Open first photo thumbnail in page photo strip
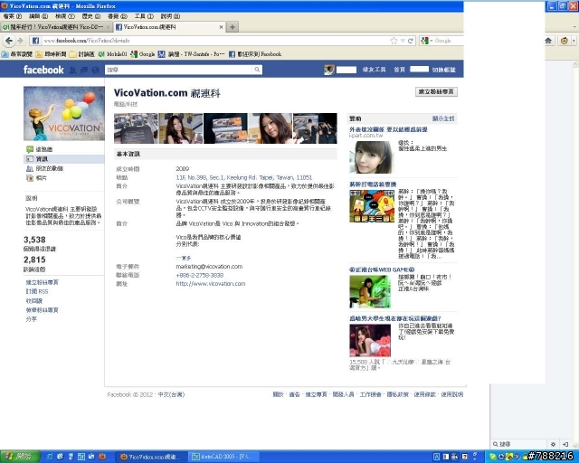The height and width of the screenshot is (463, 579). (136, 128)
